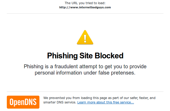Click the word 'Blocked' in the heading

(x=109, y=55)
